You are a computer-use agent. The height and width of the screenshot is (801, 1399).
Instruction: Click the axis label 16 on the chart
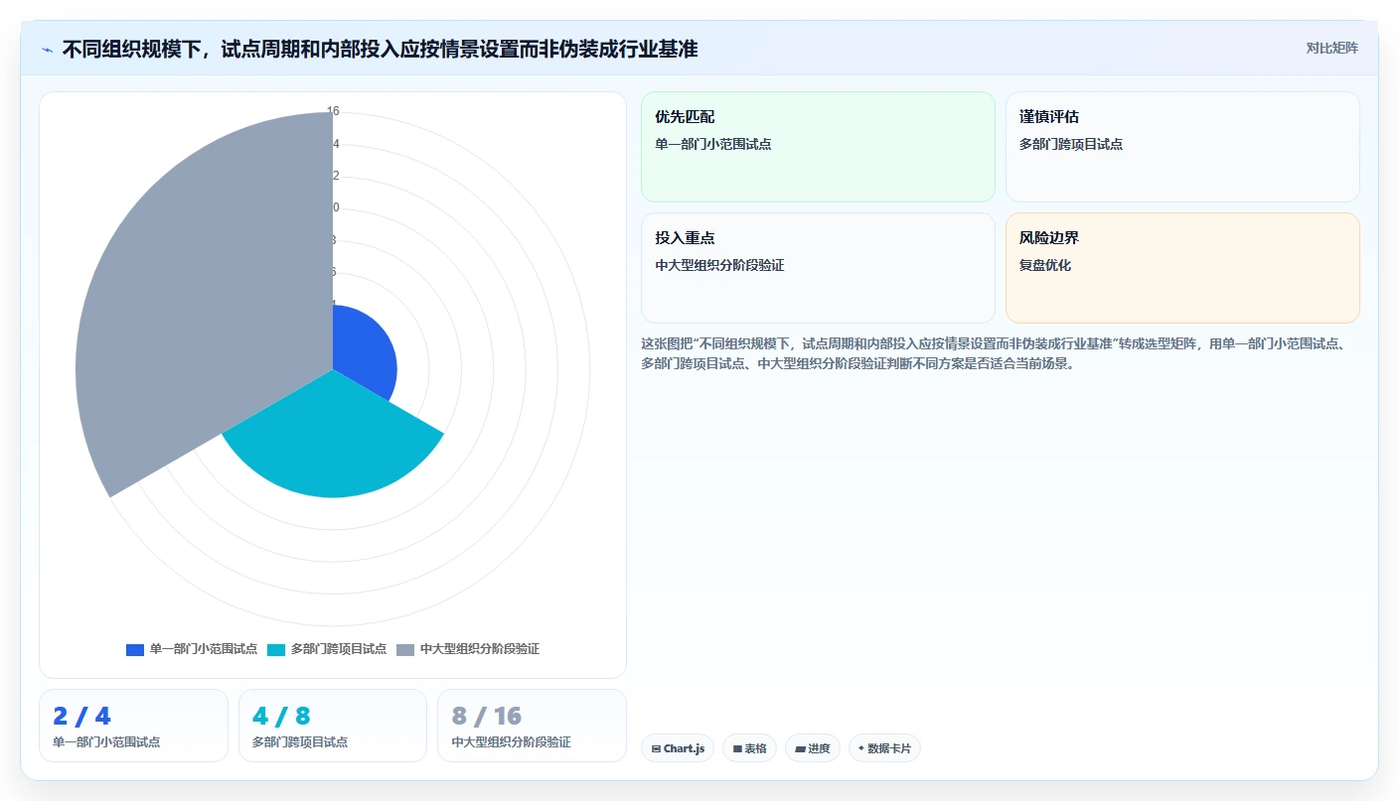tap(333, 111)
